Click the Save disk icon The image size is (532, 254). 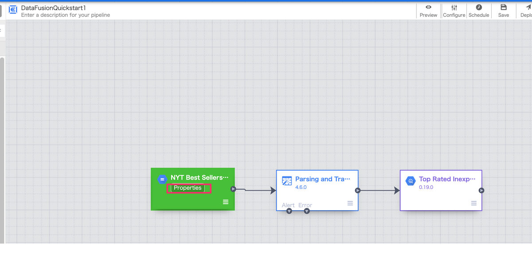point(504,7)
